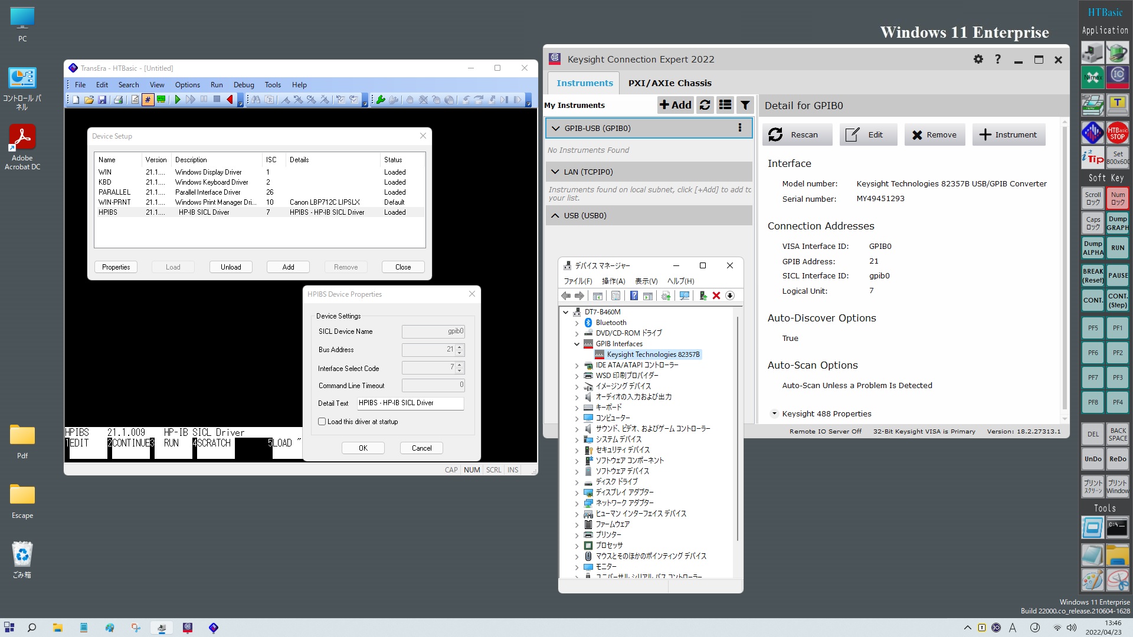Click the Print icon in HTBasic toolbar
The width and height of the screenshot is (1133, 637).
[118, 100]
